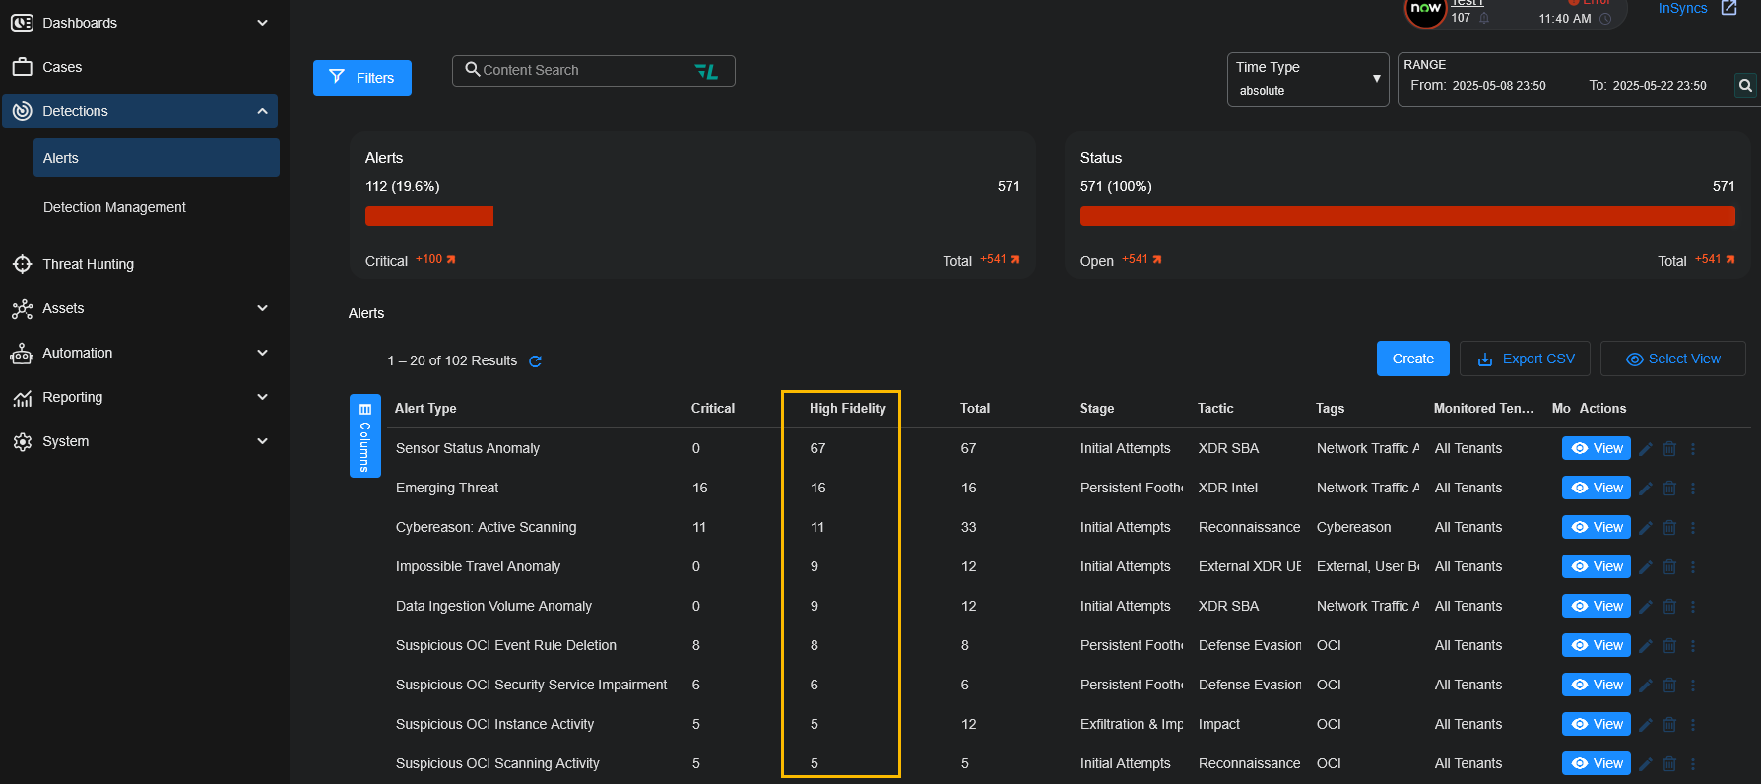This screenshot has width=1761, height=784.
Task: Click the red Critical alerts bar
Action: coord(428,216)
